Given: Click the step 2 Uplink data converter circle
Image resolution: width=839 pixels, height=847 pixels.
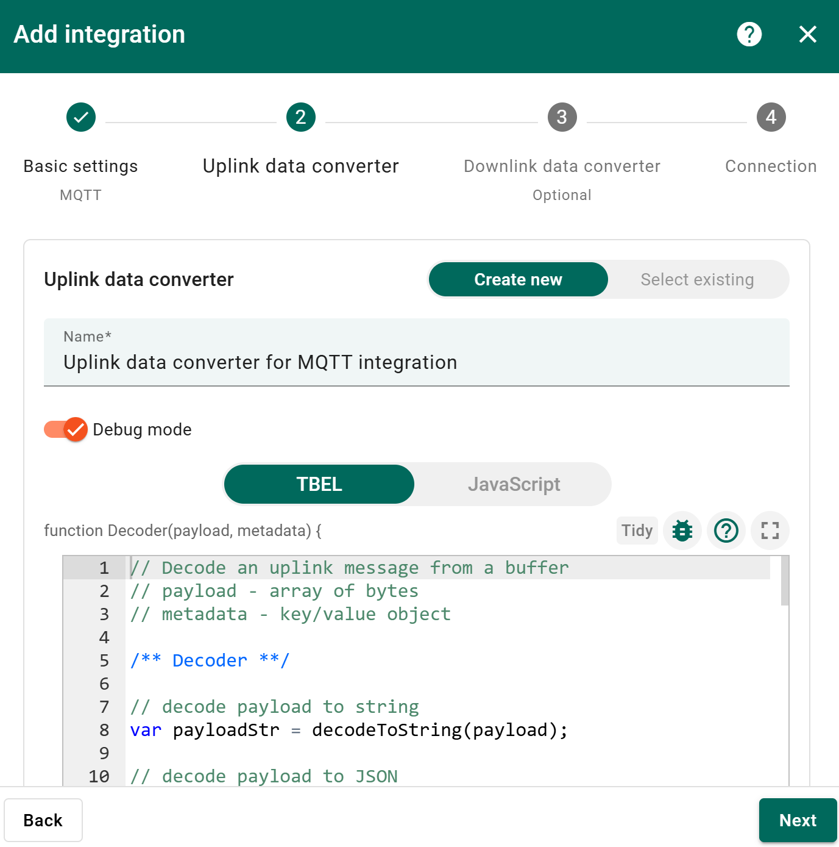Looking at the screenshot, I should pyautogui.click(x=300, y=117).
